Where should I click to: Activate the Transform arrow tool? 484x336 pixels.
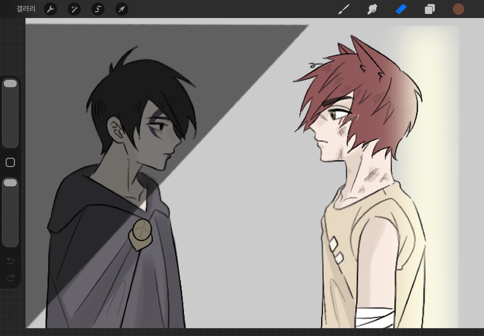(122, 9)
